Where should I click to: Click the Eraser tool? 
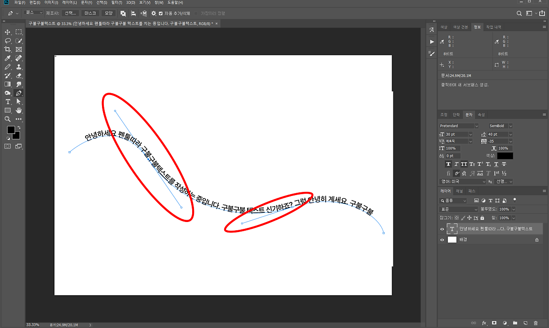(x=19, y=75)
